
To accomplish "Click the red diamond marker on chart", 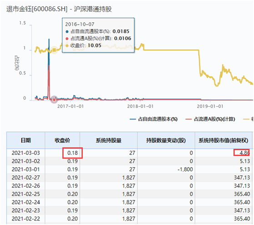I will click(x=54, y=100).
